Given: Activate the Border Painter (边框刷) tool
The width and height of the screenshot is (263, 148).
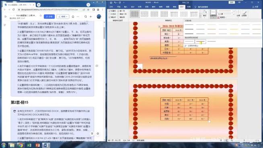Looking at the screenshot, I should click(244, 13).
